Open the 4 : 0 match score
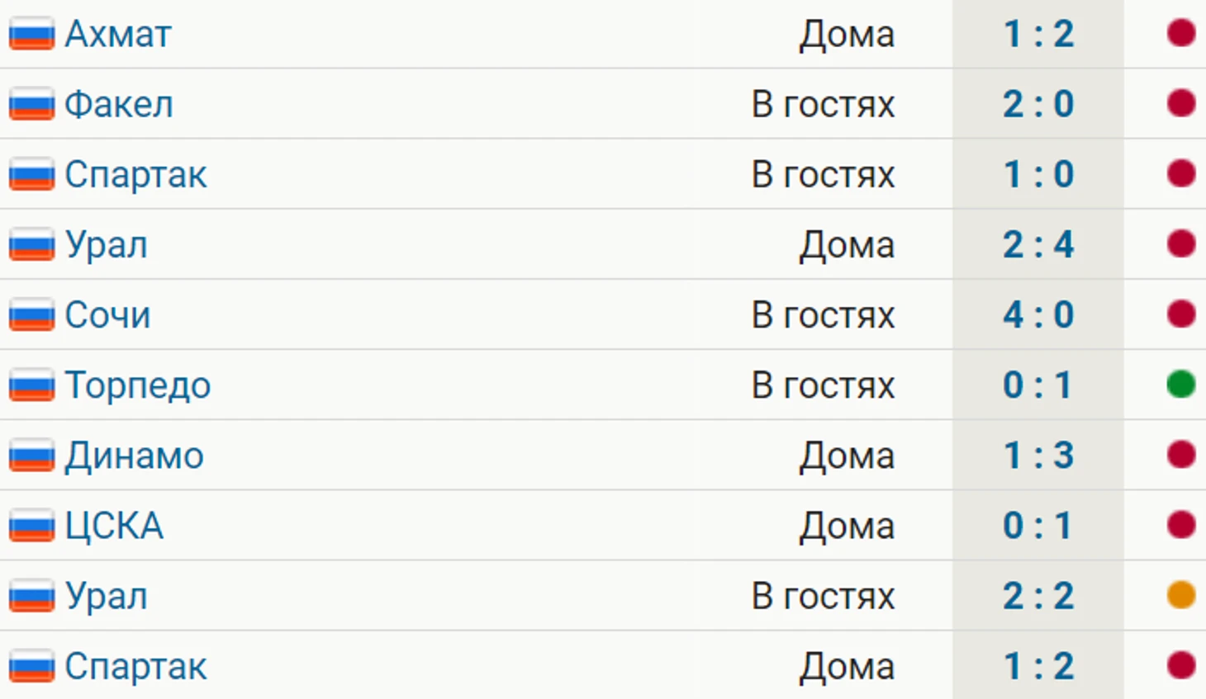 click(1038, 314)
